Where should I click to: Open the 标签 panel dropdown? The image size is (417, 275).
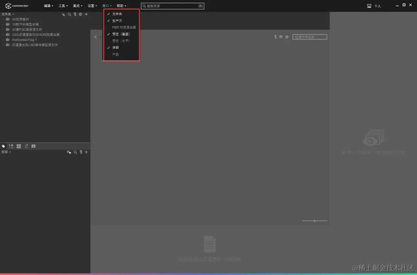click(x=6, y=152)
